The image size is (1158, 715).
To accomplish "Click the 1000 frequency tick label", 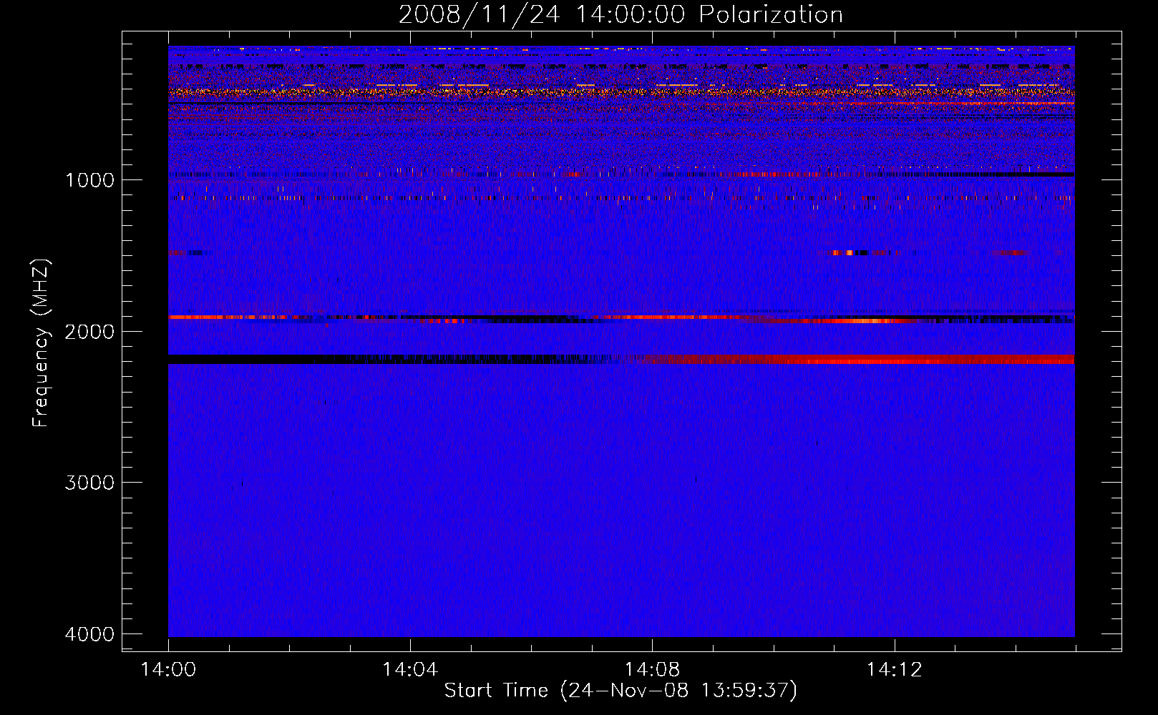I will point(89,179).
